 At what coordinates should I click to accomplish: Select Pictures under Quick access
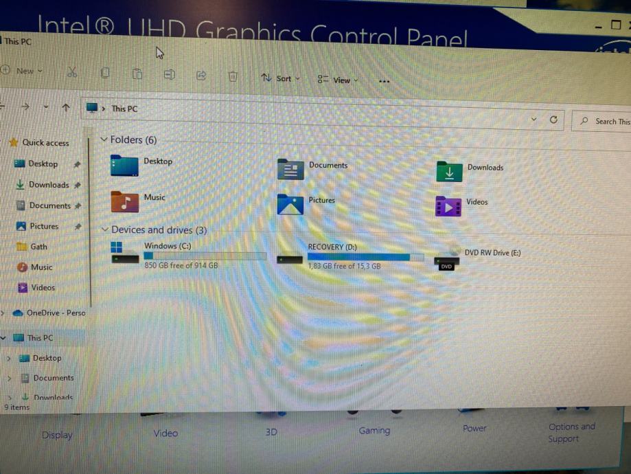38,226
